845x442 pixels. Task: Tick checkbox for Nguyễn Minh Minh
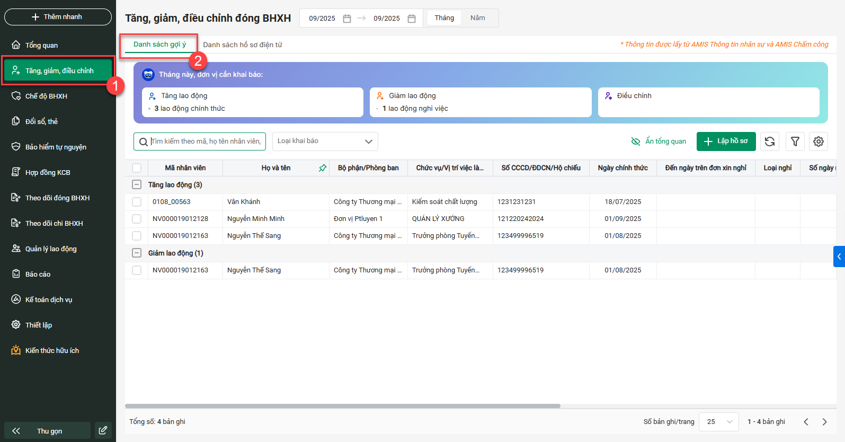(137, 219)
